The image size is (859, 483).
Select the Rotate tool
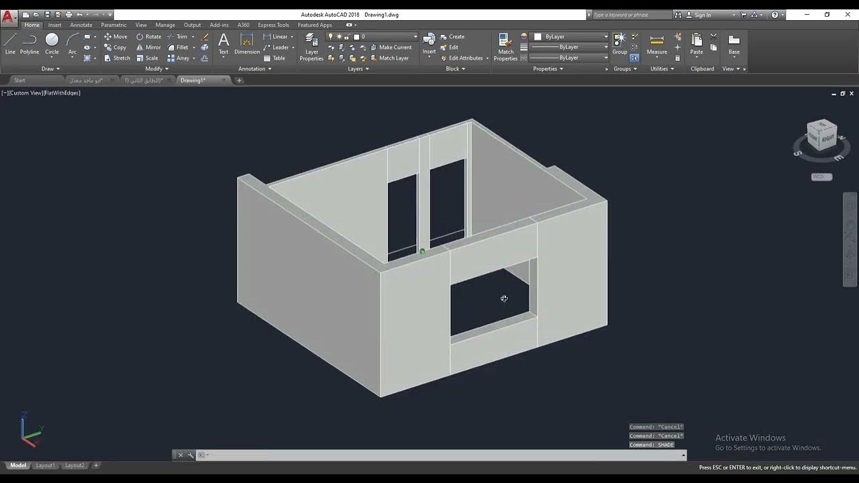[148, 37]
